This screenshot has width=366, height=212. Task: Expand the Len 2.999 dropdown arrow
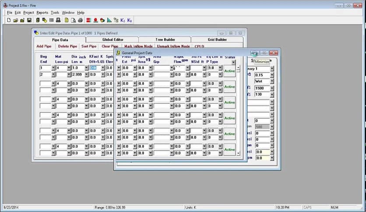coord(87,74)
